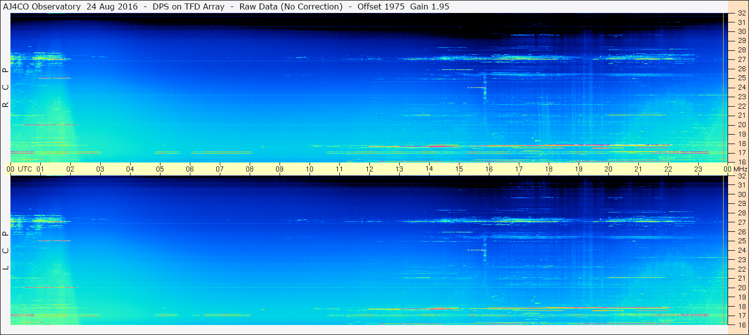
Task: Click the 16 MHz label of LCP panel
Action: tap(742, 325)
